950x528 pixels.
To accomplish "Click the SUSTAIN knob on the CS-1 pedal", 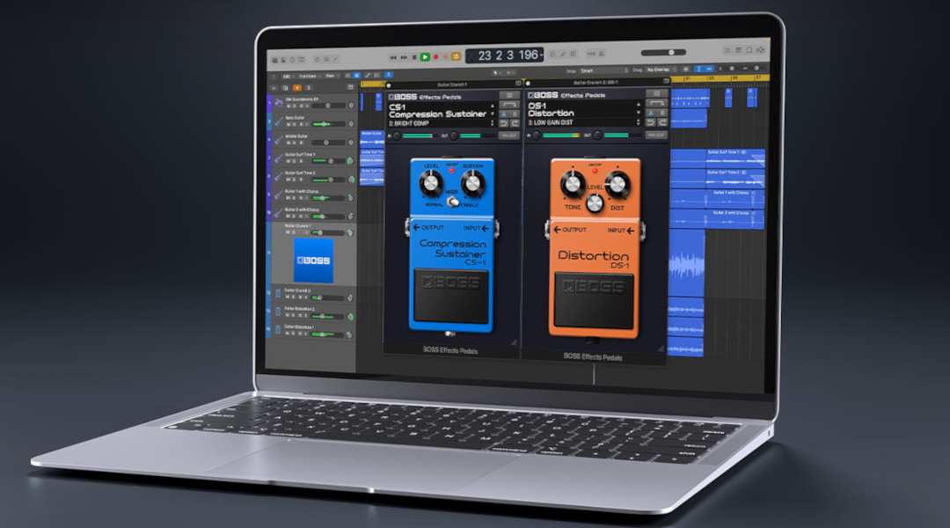I will click(x=472, y=182).
